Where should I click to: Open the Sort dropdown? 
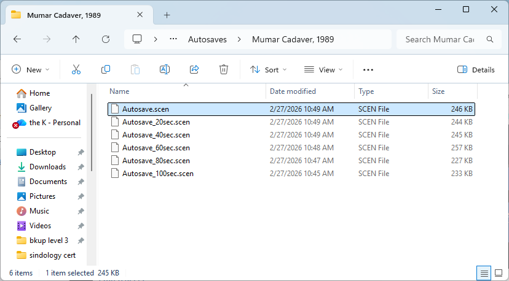(x=269, y=70)
